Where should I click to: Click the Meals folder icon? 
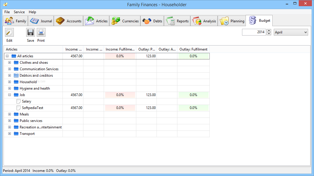click(x=16, y=114)
